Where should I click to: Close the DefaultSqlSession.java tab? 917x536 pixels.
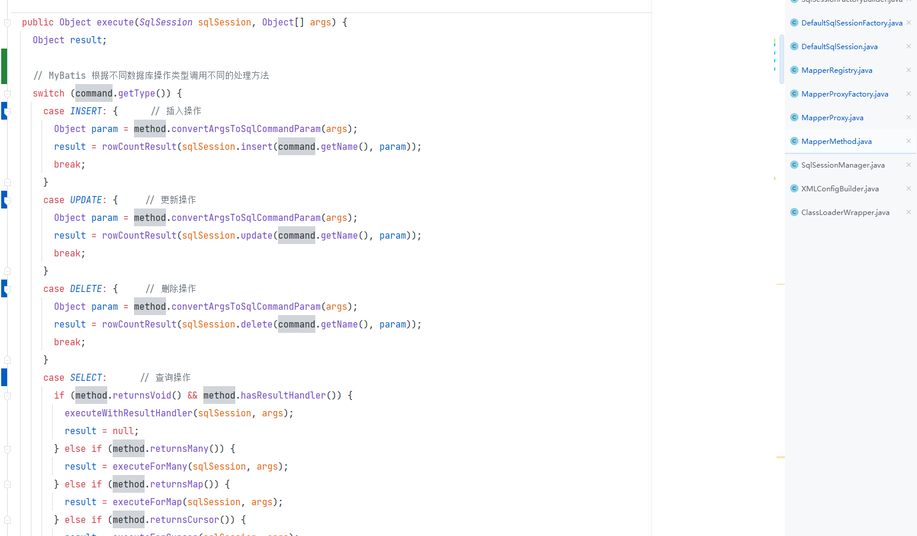909,46
